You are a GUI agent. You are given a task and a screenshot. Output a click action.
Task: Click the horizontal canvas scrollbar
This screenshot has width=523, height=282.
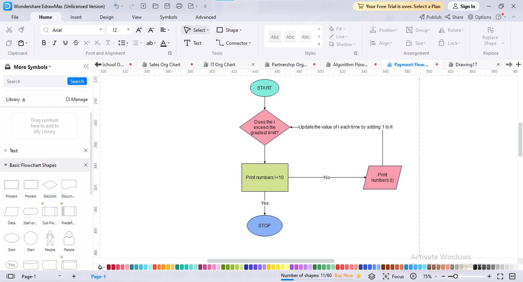coord(271,261)
